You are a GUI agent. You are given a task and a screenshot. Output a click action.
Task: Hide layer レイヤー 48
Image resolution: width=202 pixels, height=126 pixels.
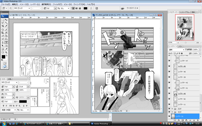click(169, 72)
